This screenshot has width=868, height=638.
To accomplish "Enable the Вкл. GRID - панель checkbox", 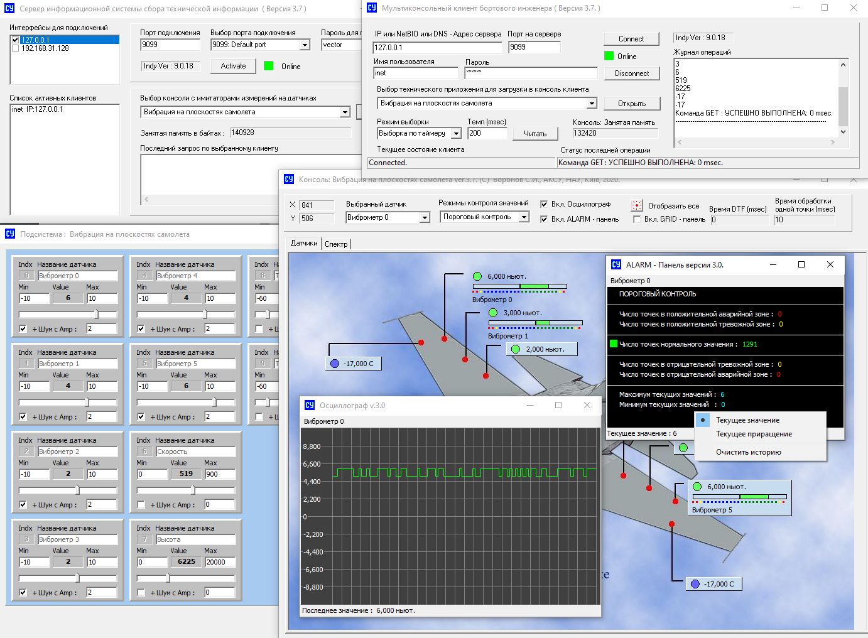I will click(x=637, y=219).
